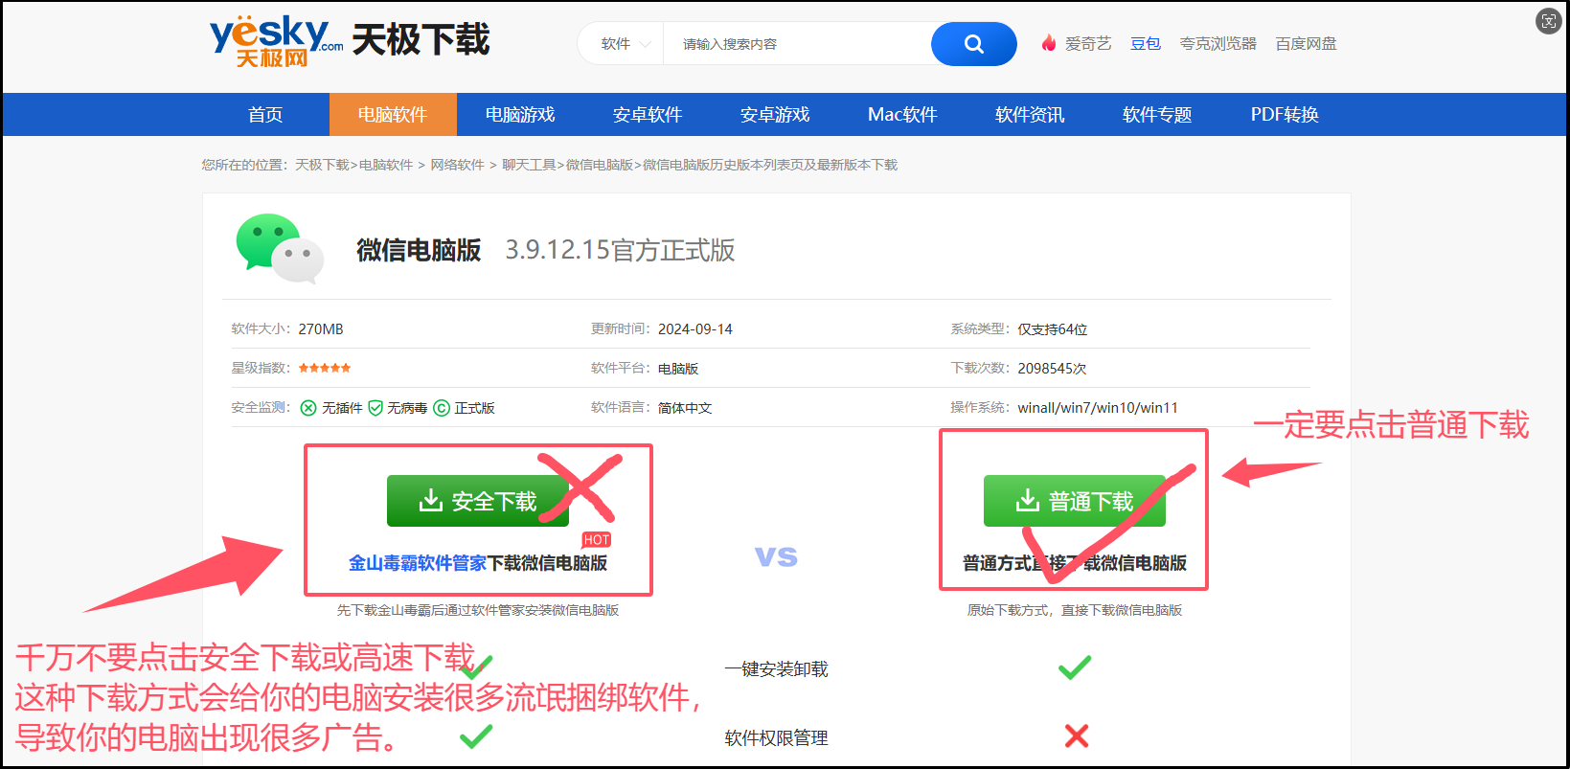This screenshot has width=1570, height=769.
Task: Click breadcrumb link 聊天工具
Action: pyautogui.click(x=529, y=165)
